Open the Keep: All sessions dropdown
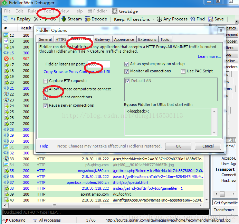The width and height of the screenshot is (239, 224). 134,19
